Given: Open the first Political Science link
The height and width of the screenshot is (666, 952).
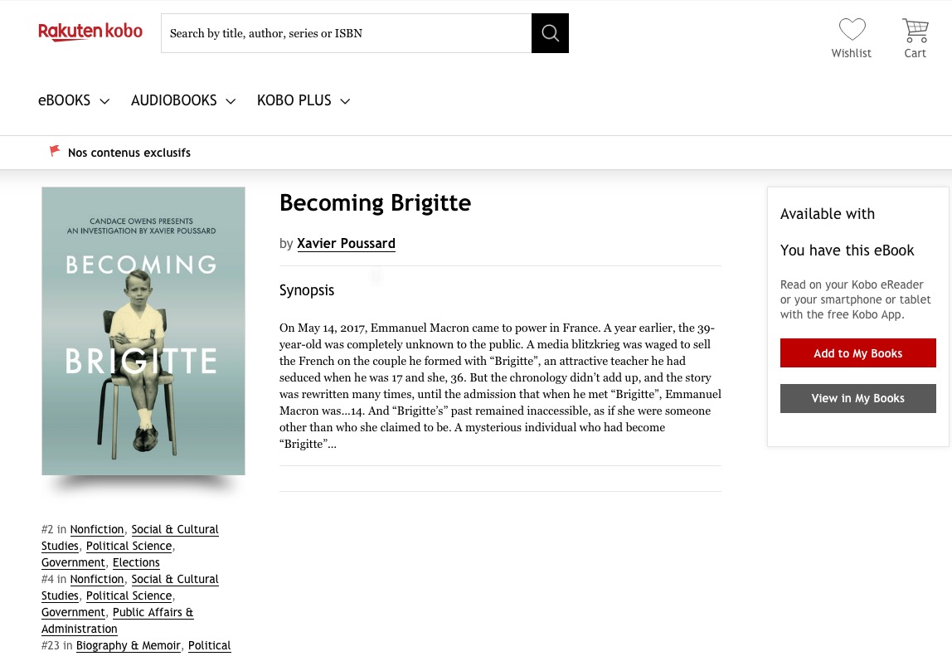Looking at the screenshot, I should (x=129, y=546).
